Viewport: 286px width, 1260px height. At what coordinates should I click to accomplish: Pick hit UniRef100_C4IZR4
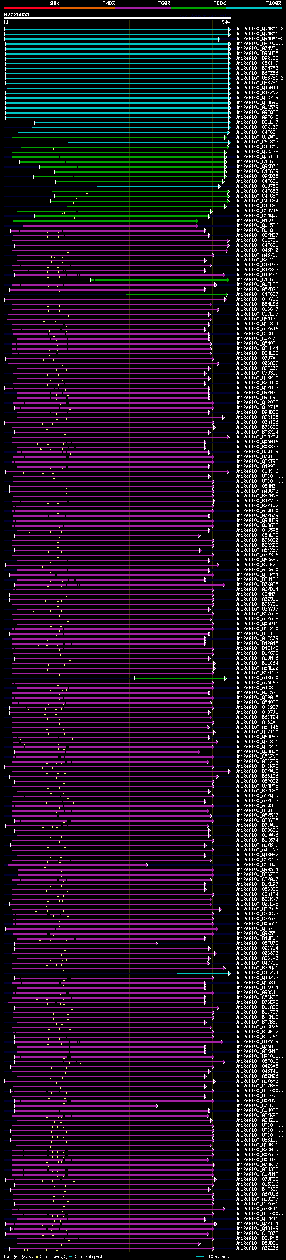click(257, 973)
